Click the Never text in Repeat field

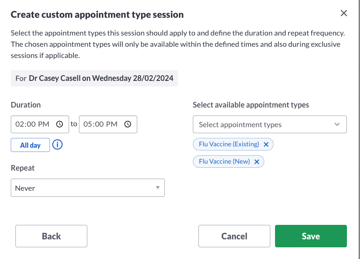[x=25, y=188]
